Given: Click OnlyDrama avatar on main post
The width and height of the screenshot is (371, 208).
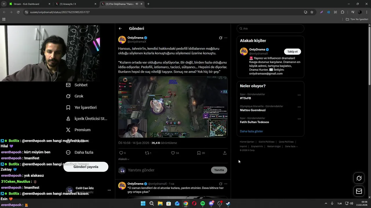Looking at the screenshot, I should 122,40.
